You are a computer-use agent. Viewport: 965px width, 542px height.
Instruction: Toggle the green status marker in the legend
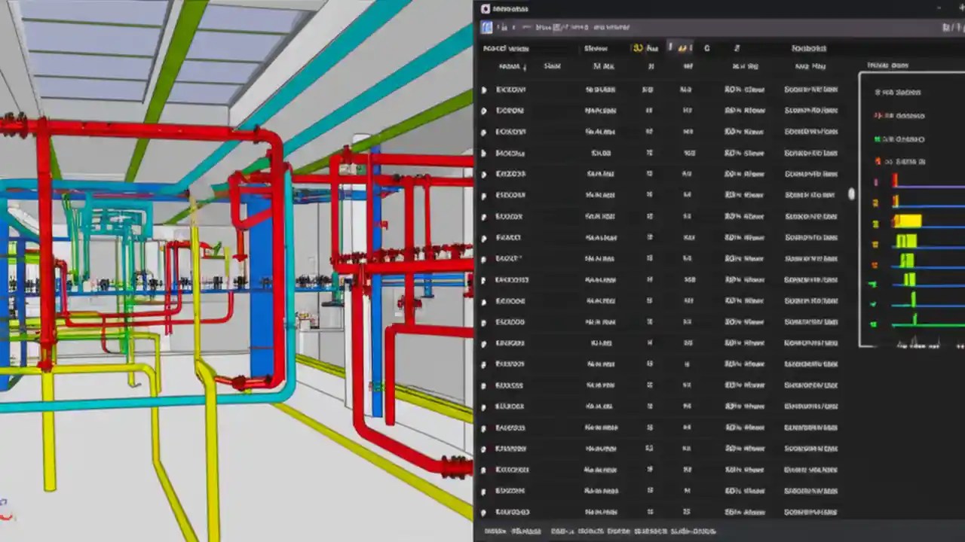pos(878,139)
